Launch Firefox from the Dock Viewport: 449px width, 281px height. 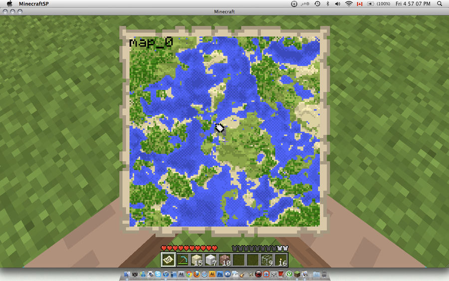pos(197,274)
